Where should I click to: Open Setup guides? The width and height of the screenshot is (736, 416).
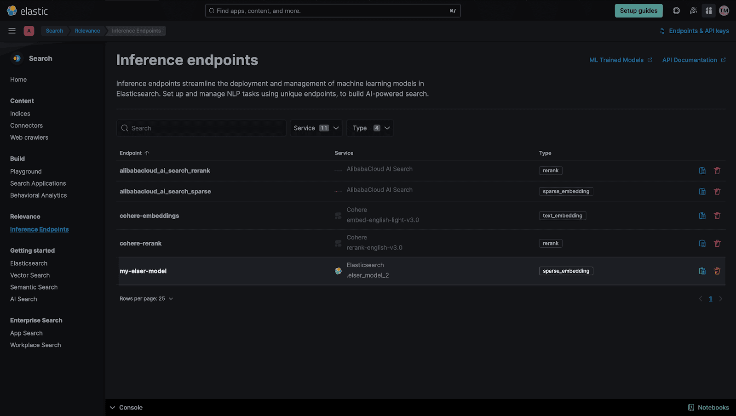(638, 10)
